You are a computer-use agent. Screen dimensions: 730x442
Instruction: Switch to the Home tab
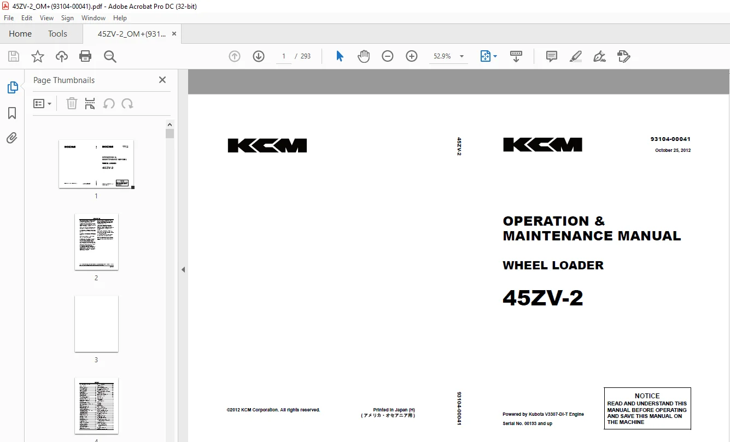pyautogui.click(x=20, y=34)
